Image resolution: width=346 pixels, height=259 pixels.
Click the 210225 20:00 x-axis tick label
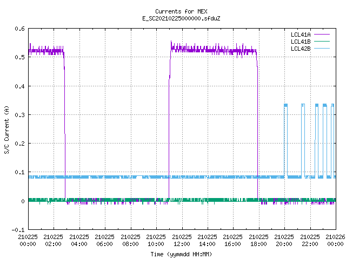pyautogui.click(x=284, y=241)
